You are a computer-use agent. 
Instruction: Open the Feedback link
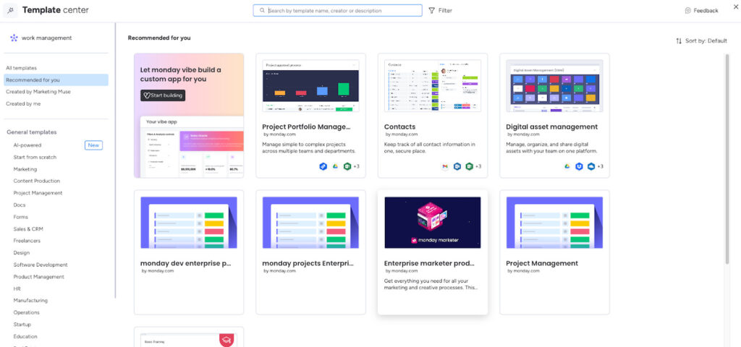coord(702,10)
